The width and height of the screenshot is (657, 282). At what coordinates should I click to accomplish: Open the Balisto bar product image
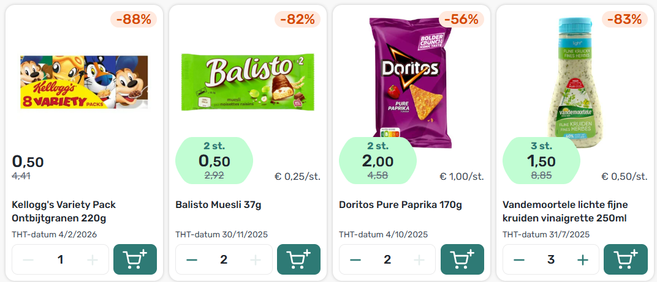pos(247,82)
